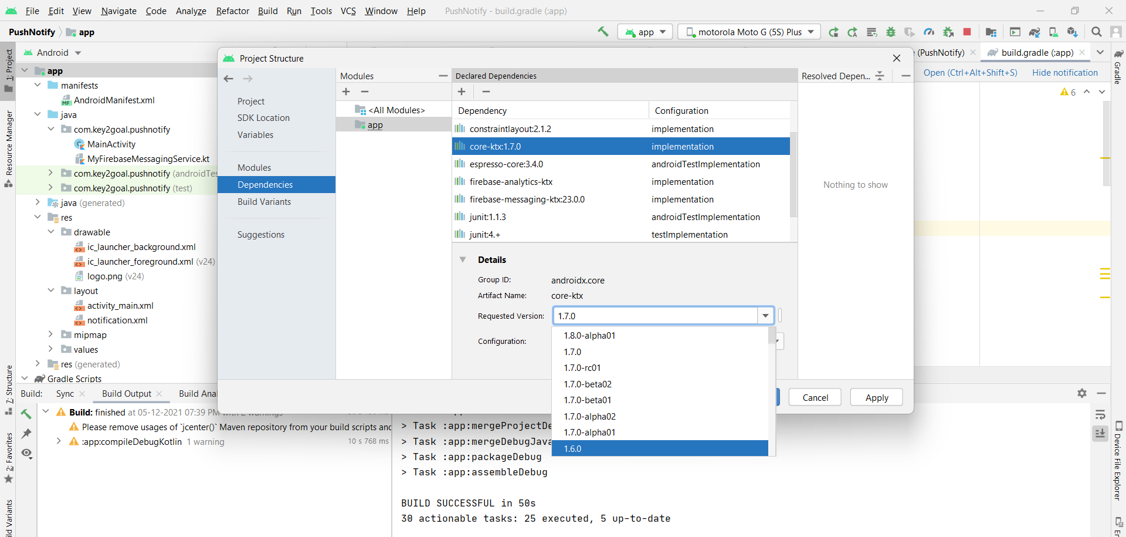Open the Refactor menu
Screen dimensions: 1126x537
[x=232, y=11]
